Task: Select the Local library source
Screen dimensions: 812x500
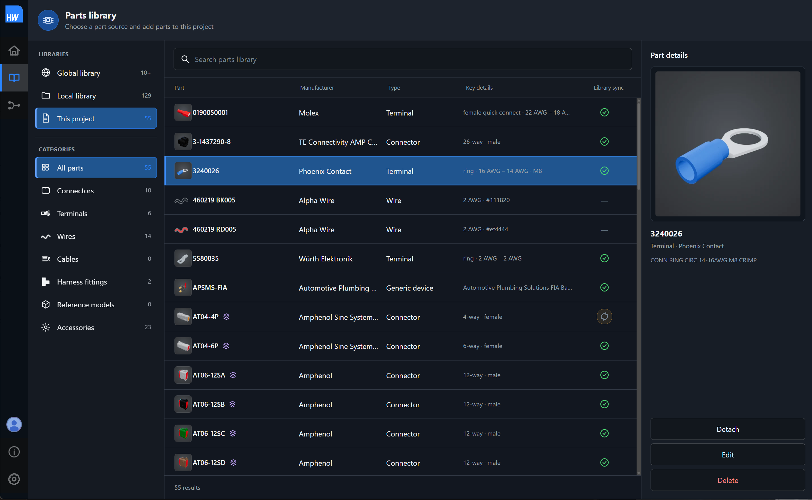Action: click(x=96, y=95)
